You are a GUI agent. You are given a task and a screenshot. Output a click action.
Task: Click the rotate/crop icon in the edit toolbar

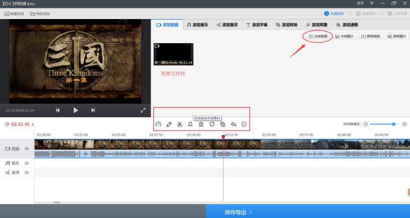tap(212, 125)
